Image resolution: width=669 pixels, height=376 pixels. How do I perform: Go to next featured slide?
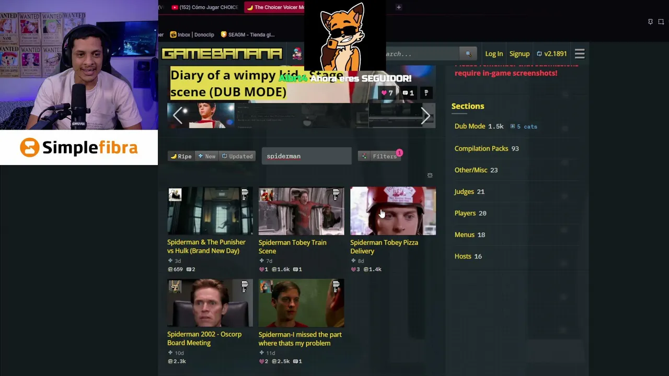425,115
